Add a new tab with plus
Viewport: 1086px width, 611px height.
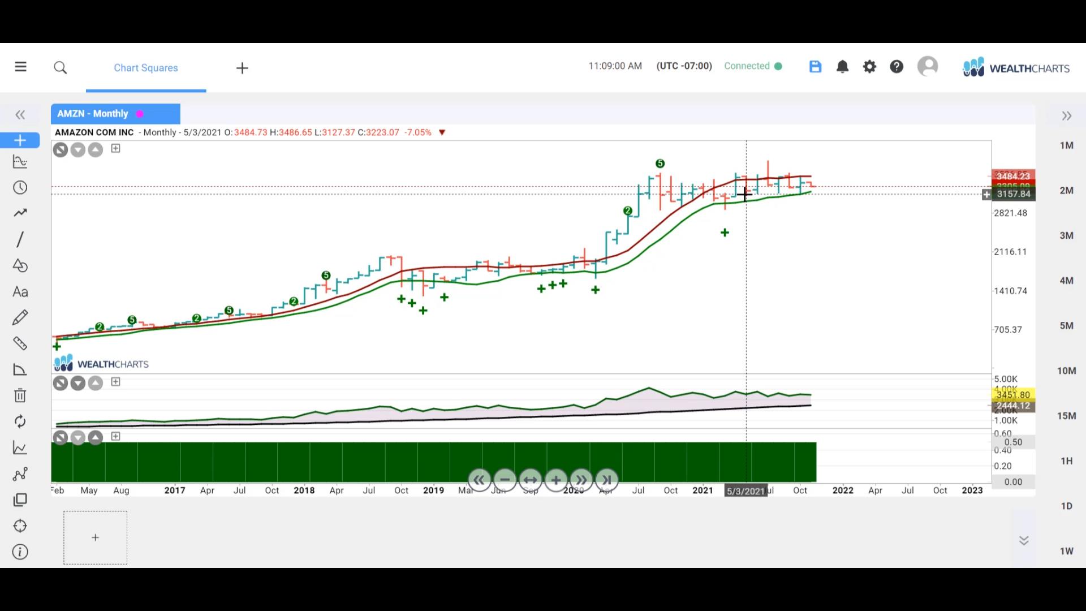(x=242, y=68)
